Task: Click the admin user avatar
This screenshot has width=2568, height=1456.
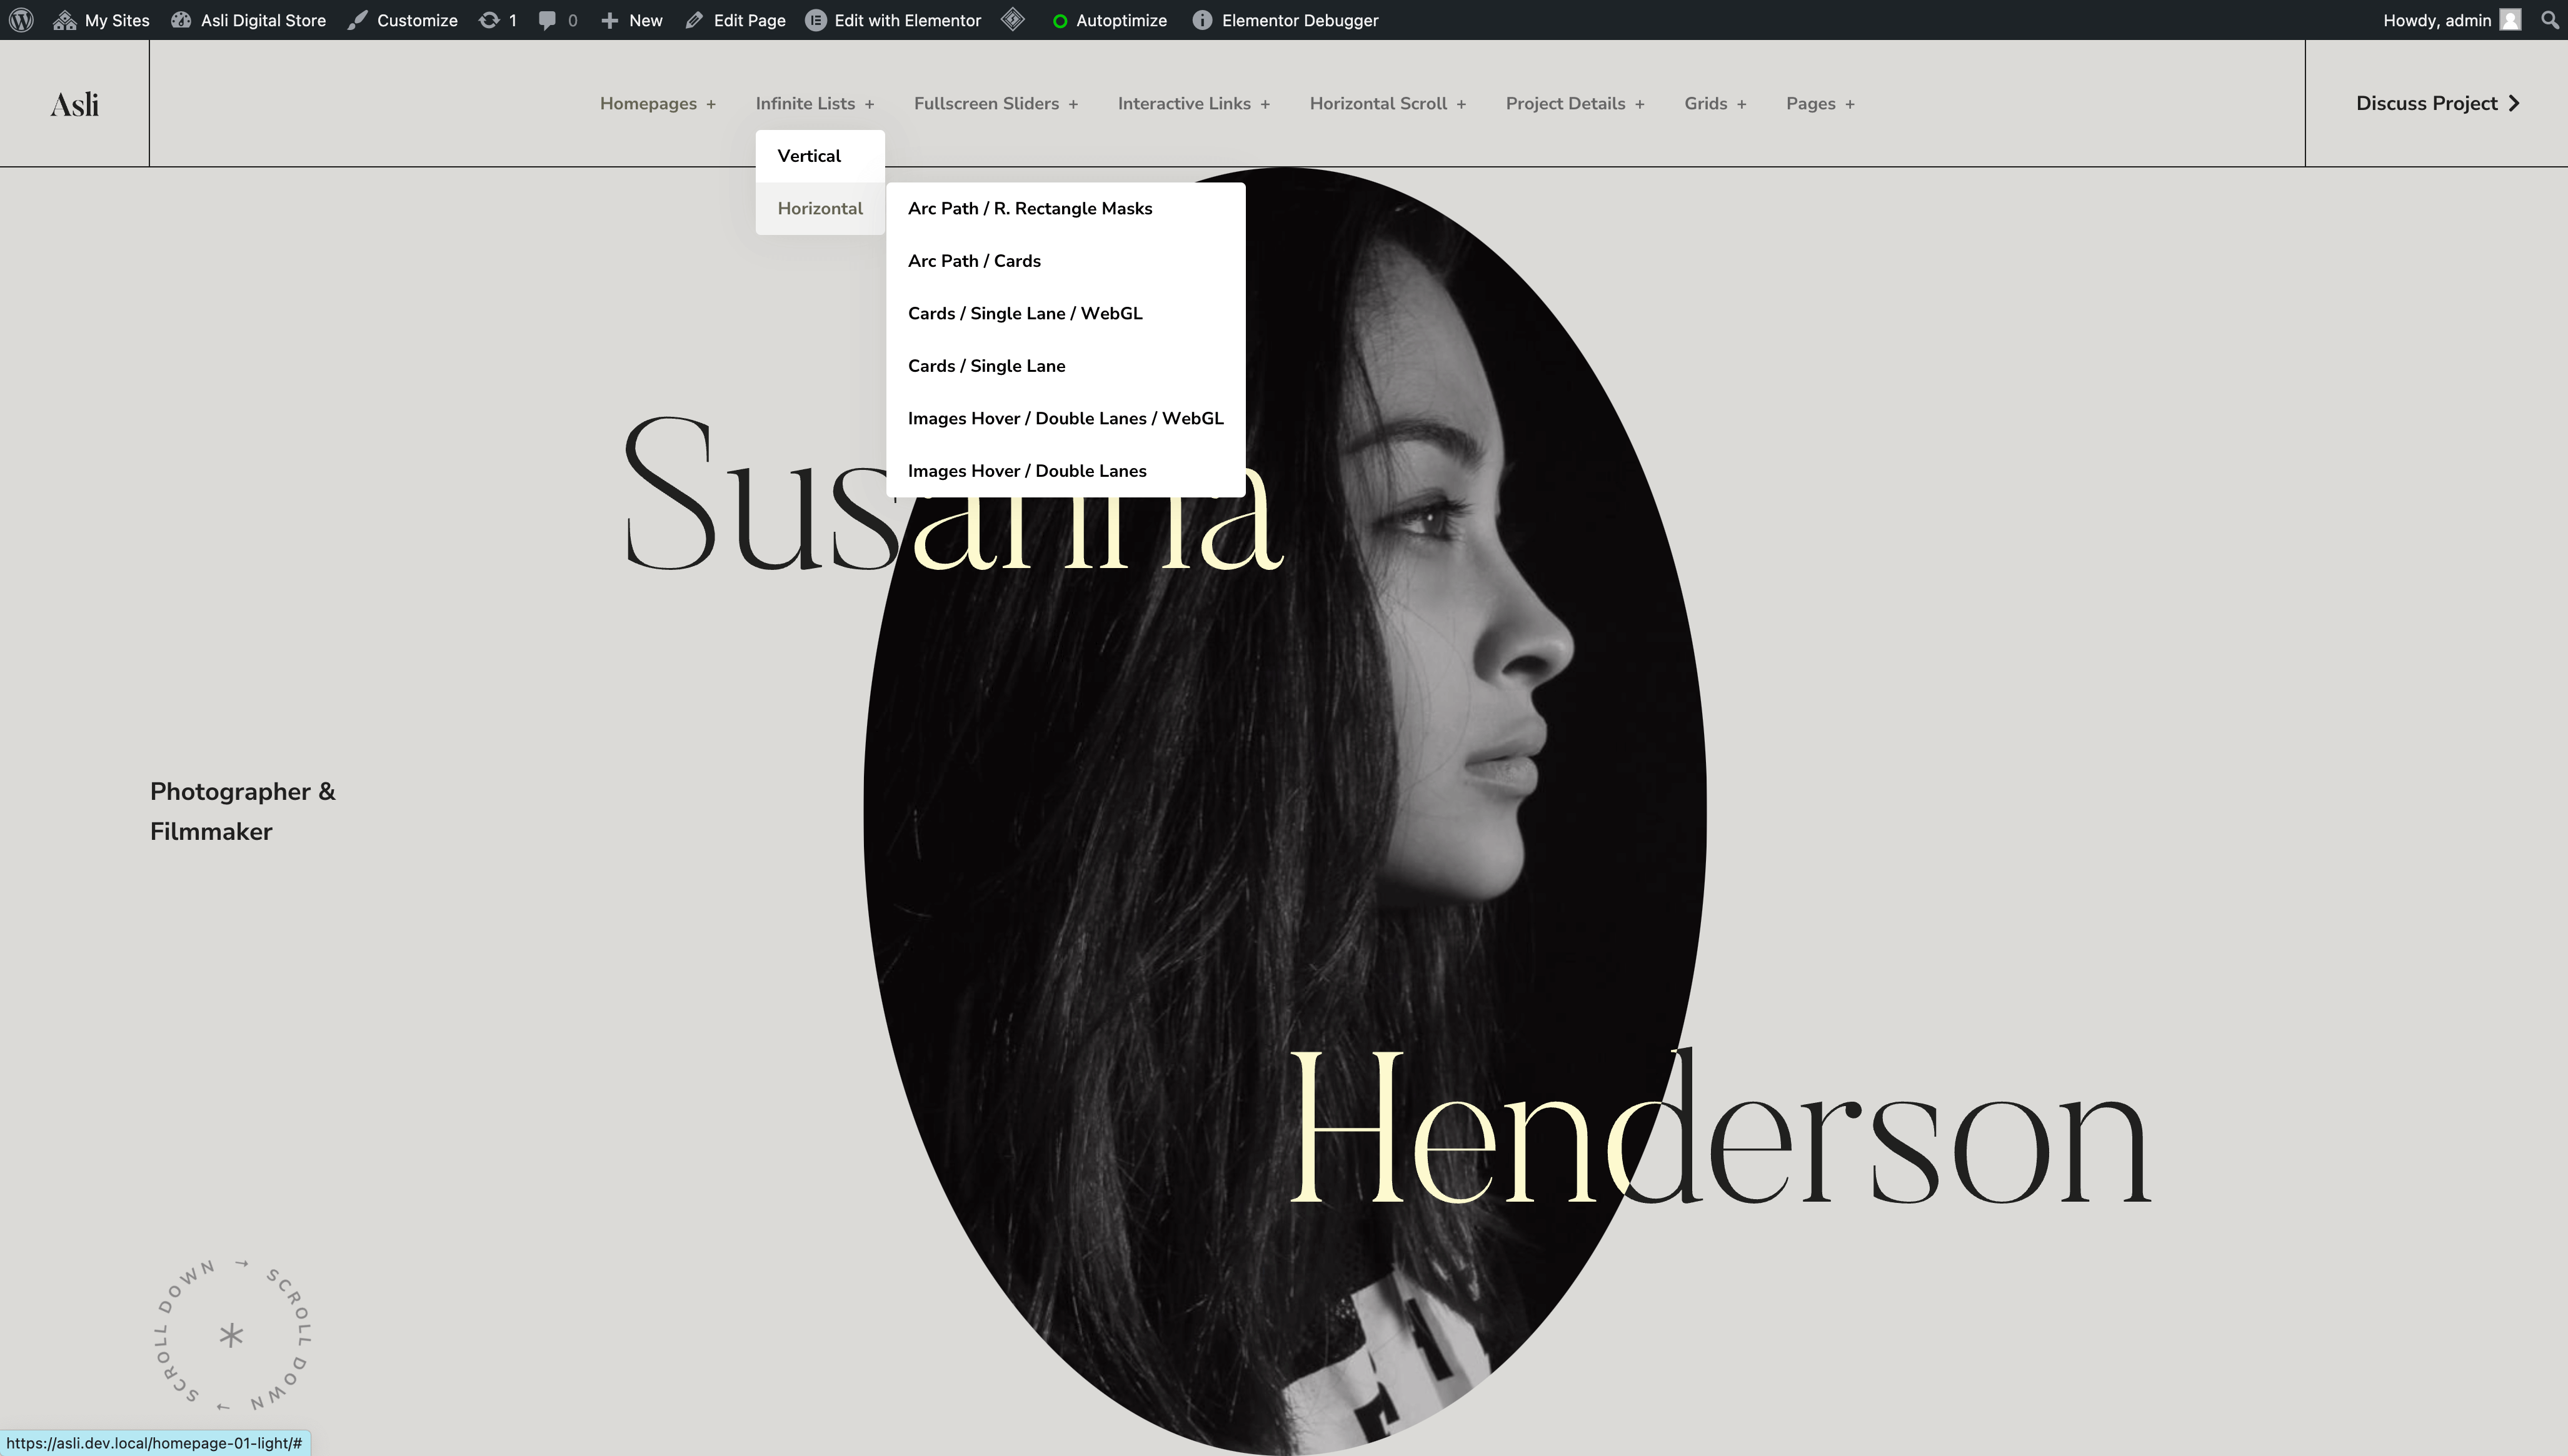Action: pos(2510,20)
